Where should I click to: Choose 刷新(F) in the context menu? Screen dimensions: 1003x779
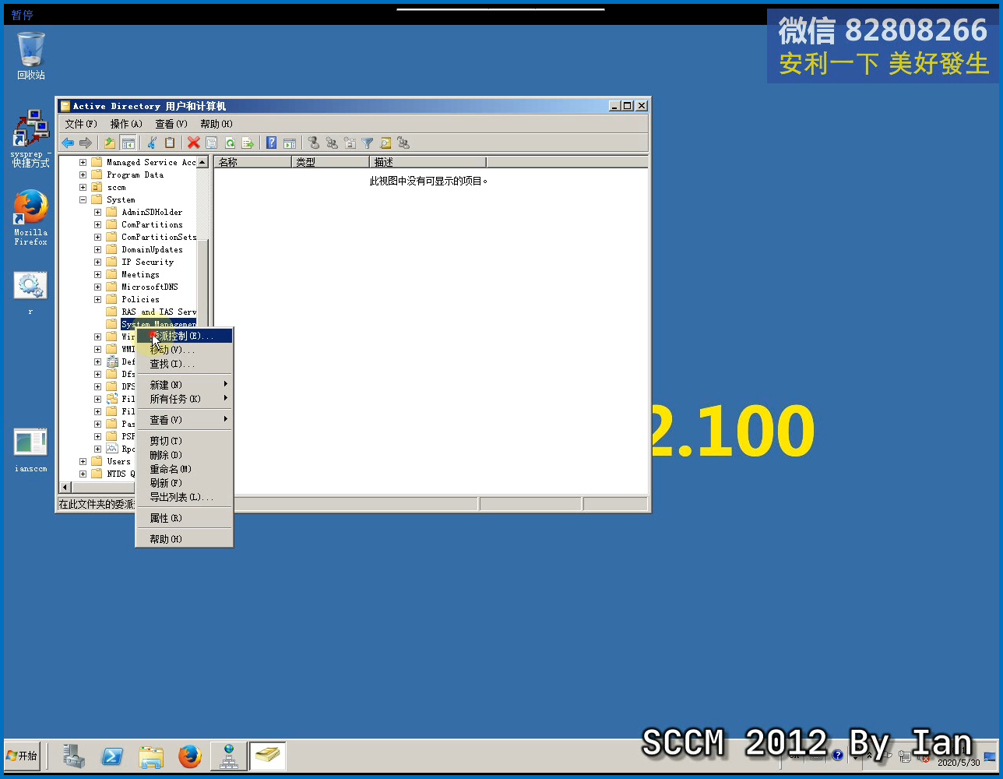pos(185,483)
